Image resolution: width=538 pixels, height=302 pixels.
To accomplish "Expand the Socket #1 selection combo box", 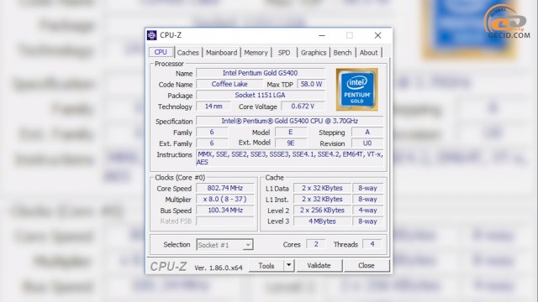I will tap(224, 245).
